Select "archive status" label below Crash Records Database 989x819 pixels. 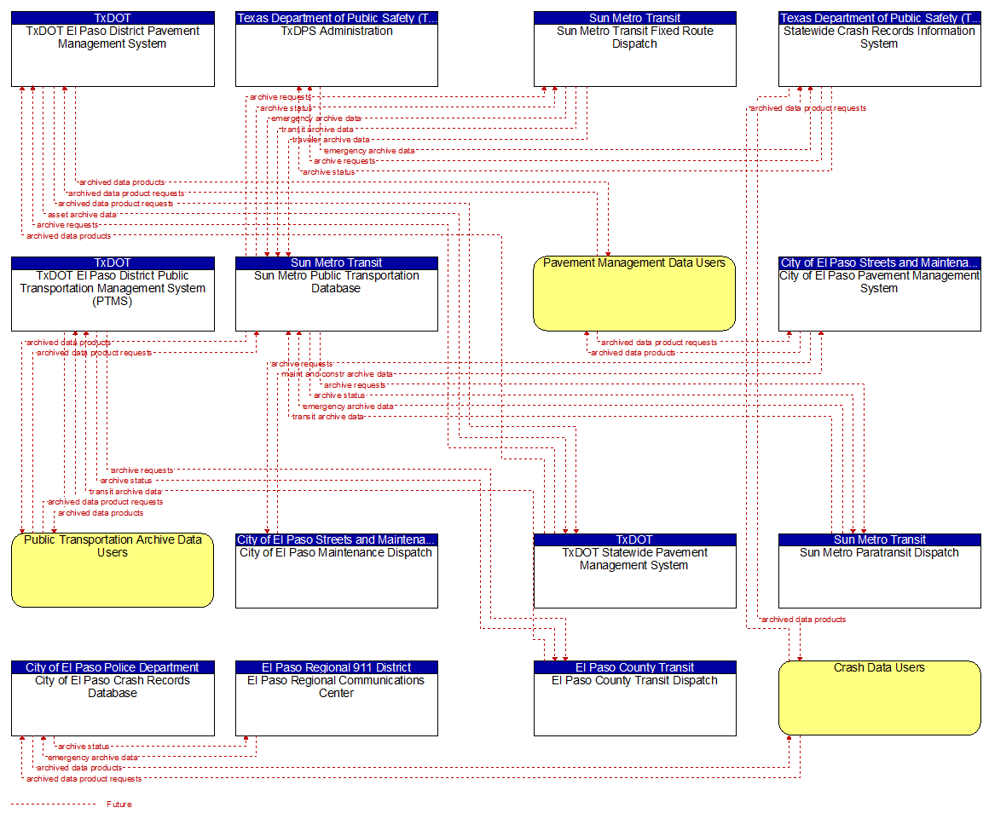point(84,747)
